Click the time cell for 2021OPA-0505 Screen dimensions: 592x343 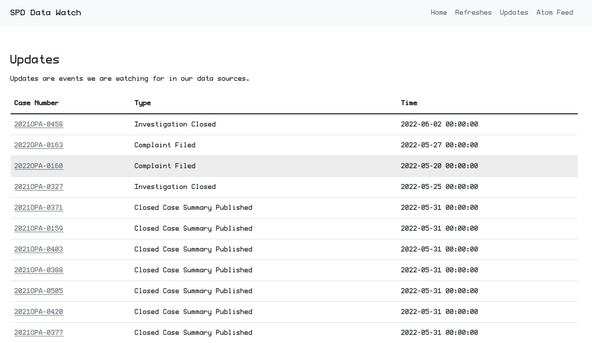point(439,291)
